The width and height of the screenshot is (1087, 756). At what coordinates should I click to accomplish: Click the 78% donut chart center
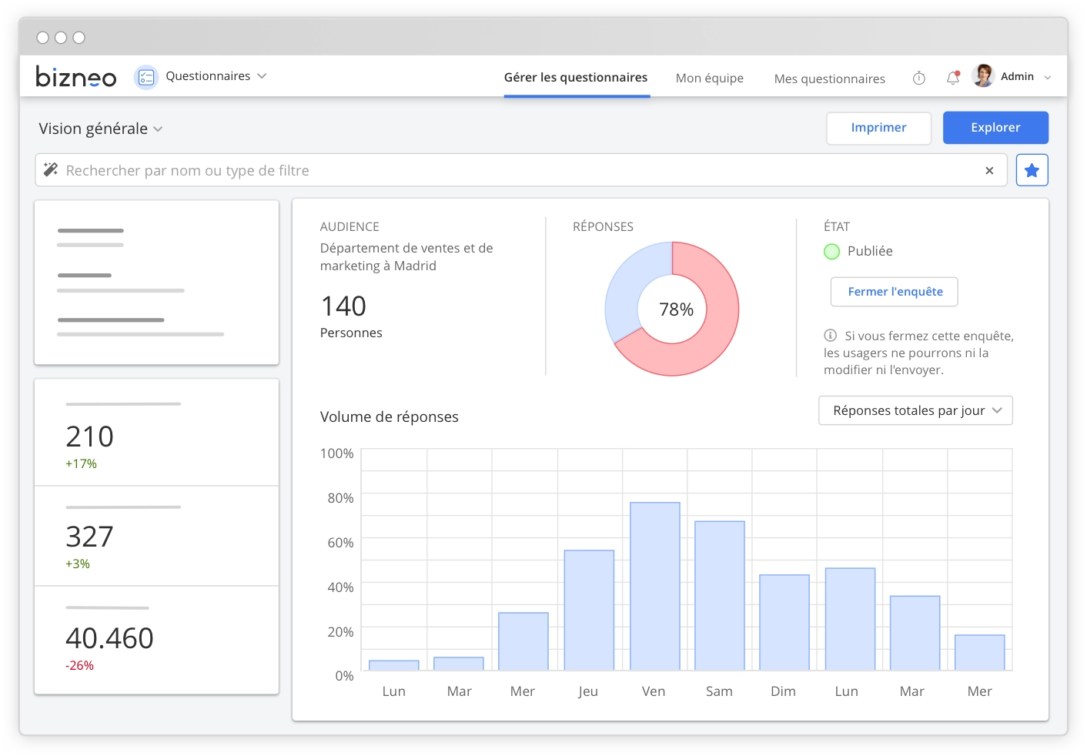tap(674, 309)
